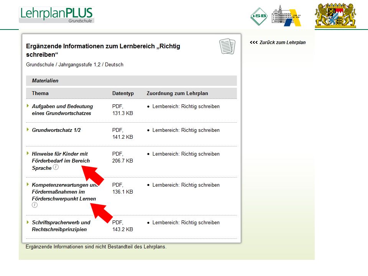Click the info icon after 'Sprache'
368x276 pixels.
(56, 167)
